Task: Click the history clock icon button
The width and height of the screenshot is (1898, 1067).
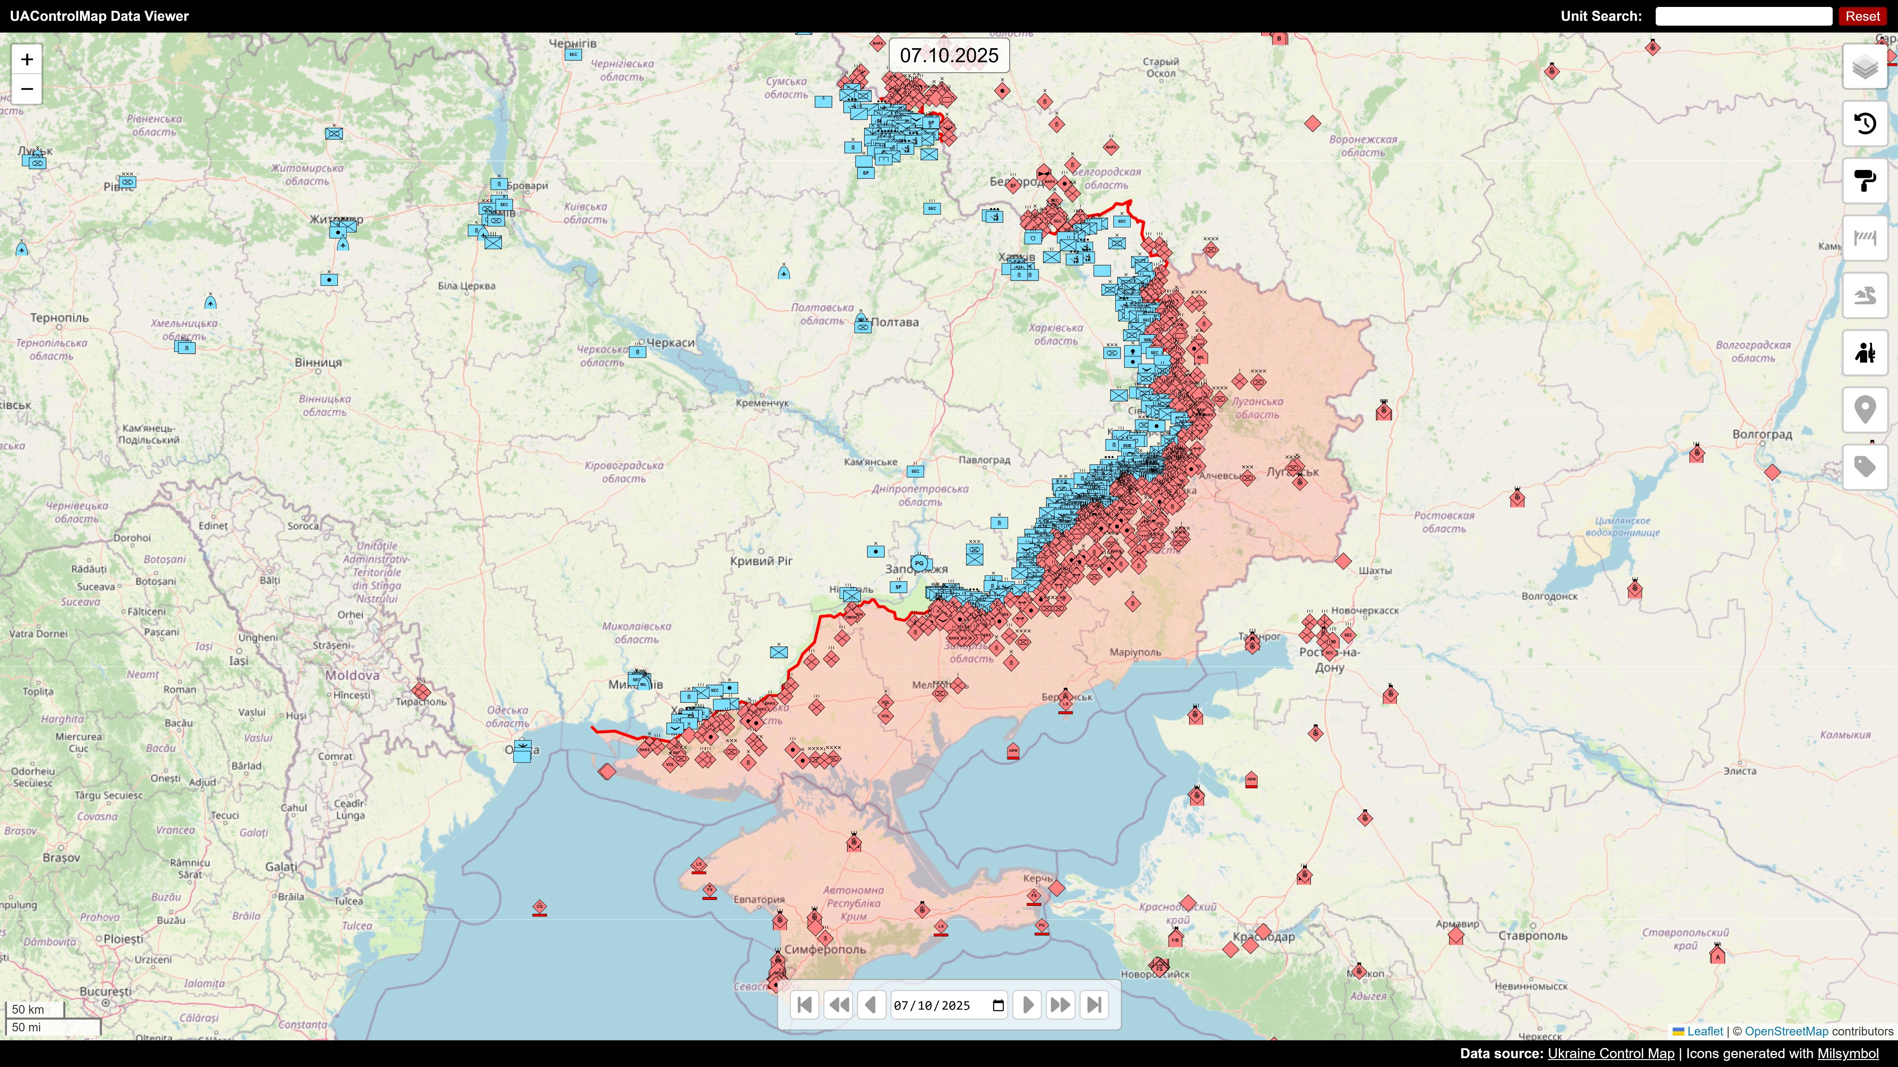Action: pyautogui.click(x=1865, y=124)
